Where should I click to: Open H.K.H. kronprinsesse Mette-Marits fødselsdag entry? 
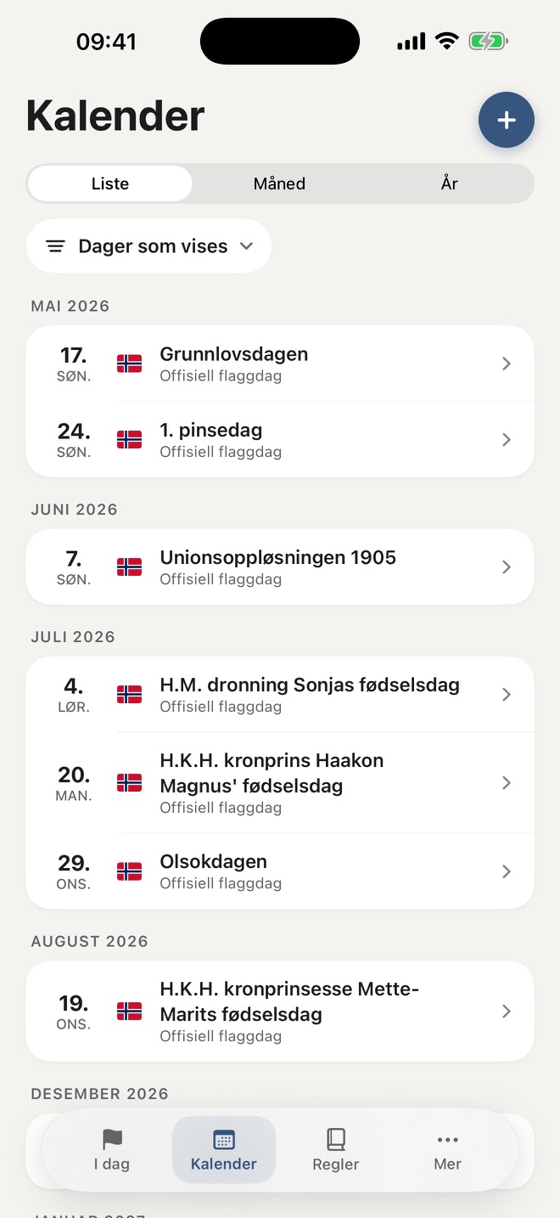coord(280,1012)
